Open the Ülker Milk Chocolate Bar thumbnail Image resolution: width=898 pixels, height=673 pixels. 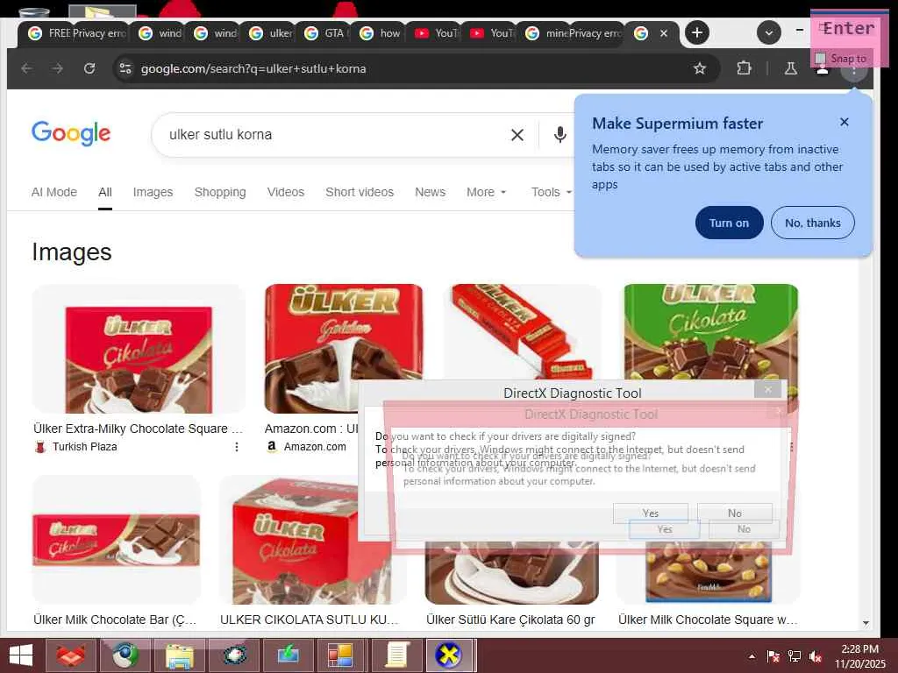tap(117, 540)
